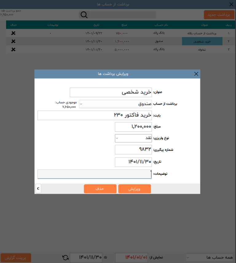236x263 pixels.
Task: Click the عنوان field containing خرید شخصی
Action: pyautogui.click(x=111, y=92)
